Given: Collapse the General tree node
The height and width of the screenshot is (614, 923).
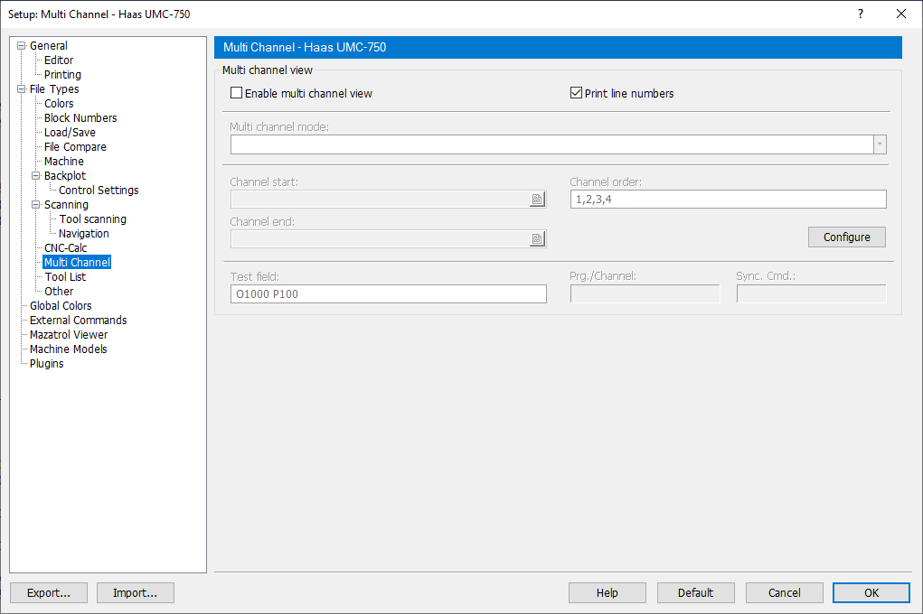Looking at the screenshot, I should (x=22, y=46).
